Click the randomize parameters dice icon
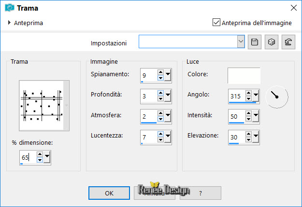The height and width of the screenshot is (207, 302). 272,42
